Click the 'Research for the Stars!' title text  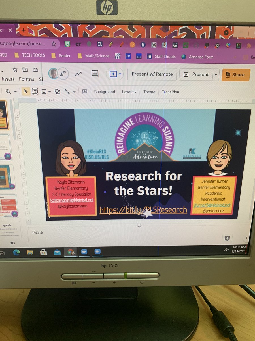tap(144, 183)
